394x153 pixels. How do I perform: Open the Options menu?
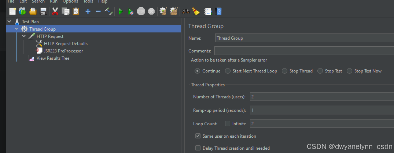click(x=70, y=1)
